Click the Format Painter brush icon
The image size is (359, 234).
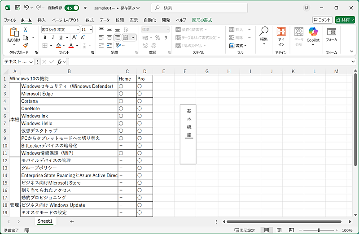tap(26, 45)
